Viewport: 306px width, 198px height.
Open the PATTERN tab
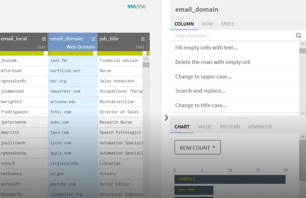pos(230,127)
